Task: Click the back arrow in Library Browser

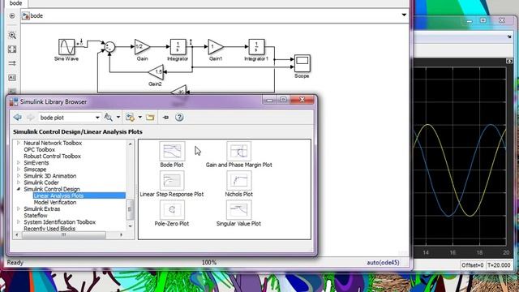Action: click(18, 117)
